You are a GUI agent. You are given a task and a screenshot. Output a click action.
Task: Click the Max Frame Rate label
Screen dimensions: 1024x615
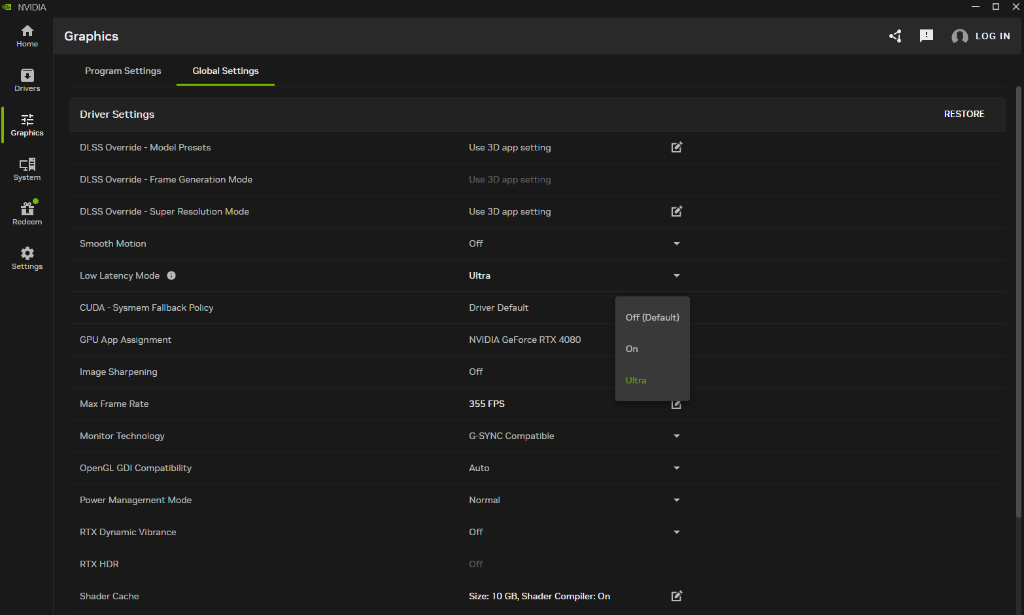tap(114, 404)
